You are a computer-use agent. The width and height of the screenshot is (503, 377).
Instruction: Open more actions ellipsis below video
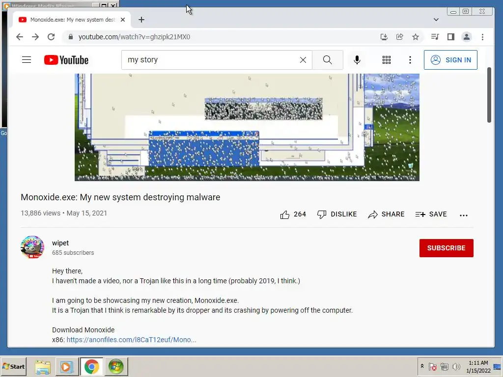tap(464, 215)
